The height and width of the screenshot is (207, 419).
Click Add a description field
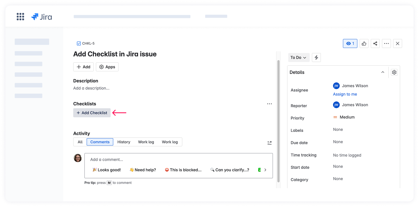pos(91,88)
